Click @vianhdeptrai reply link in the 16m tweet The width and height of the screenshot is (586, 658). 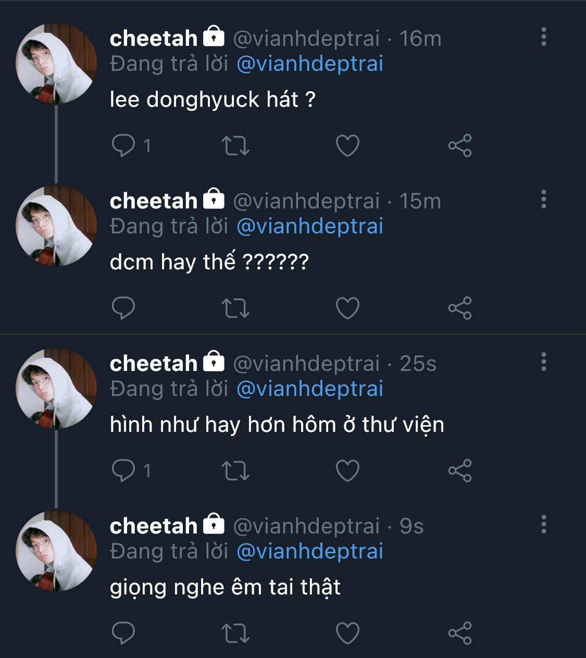(310, 64)
